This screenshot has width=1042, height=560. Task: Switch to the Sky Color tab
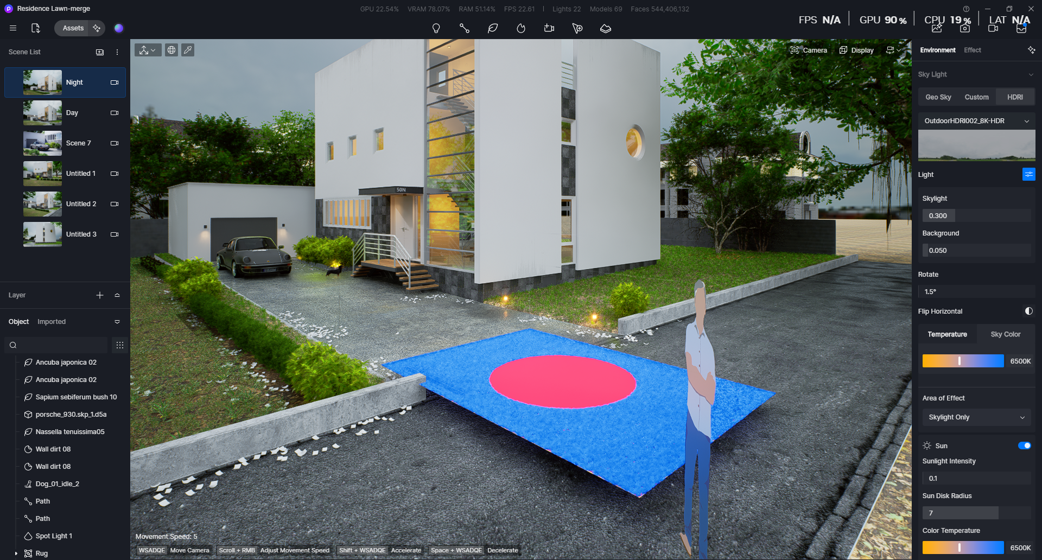point(1006,334)
